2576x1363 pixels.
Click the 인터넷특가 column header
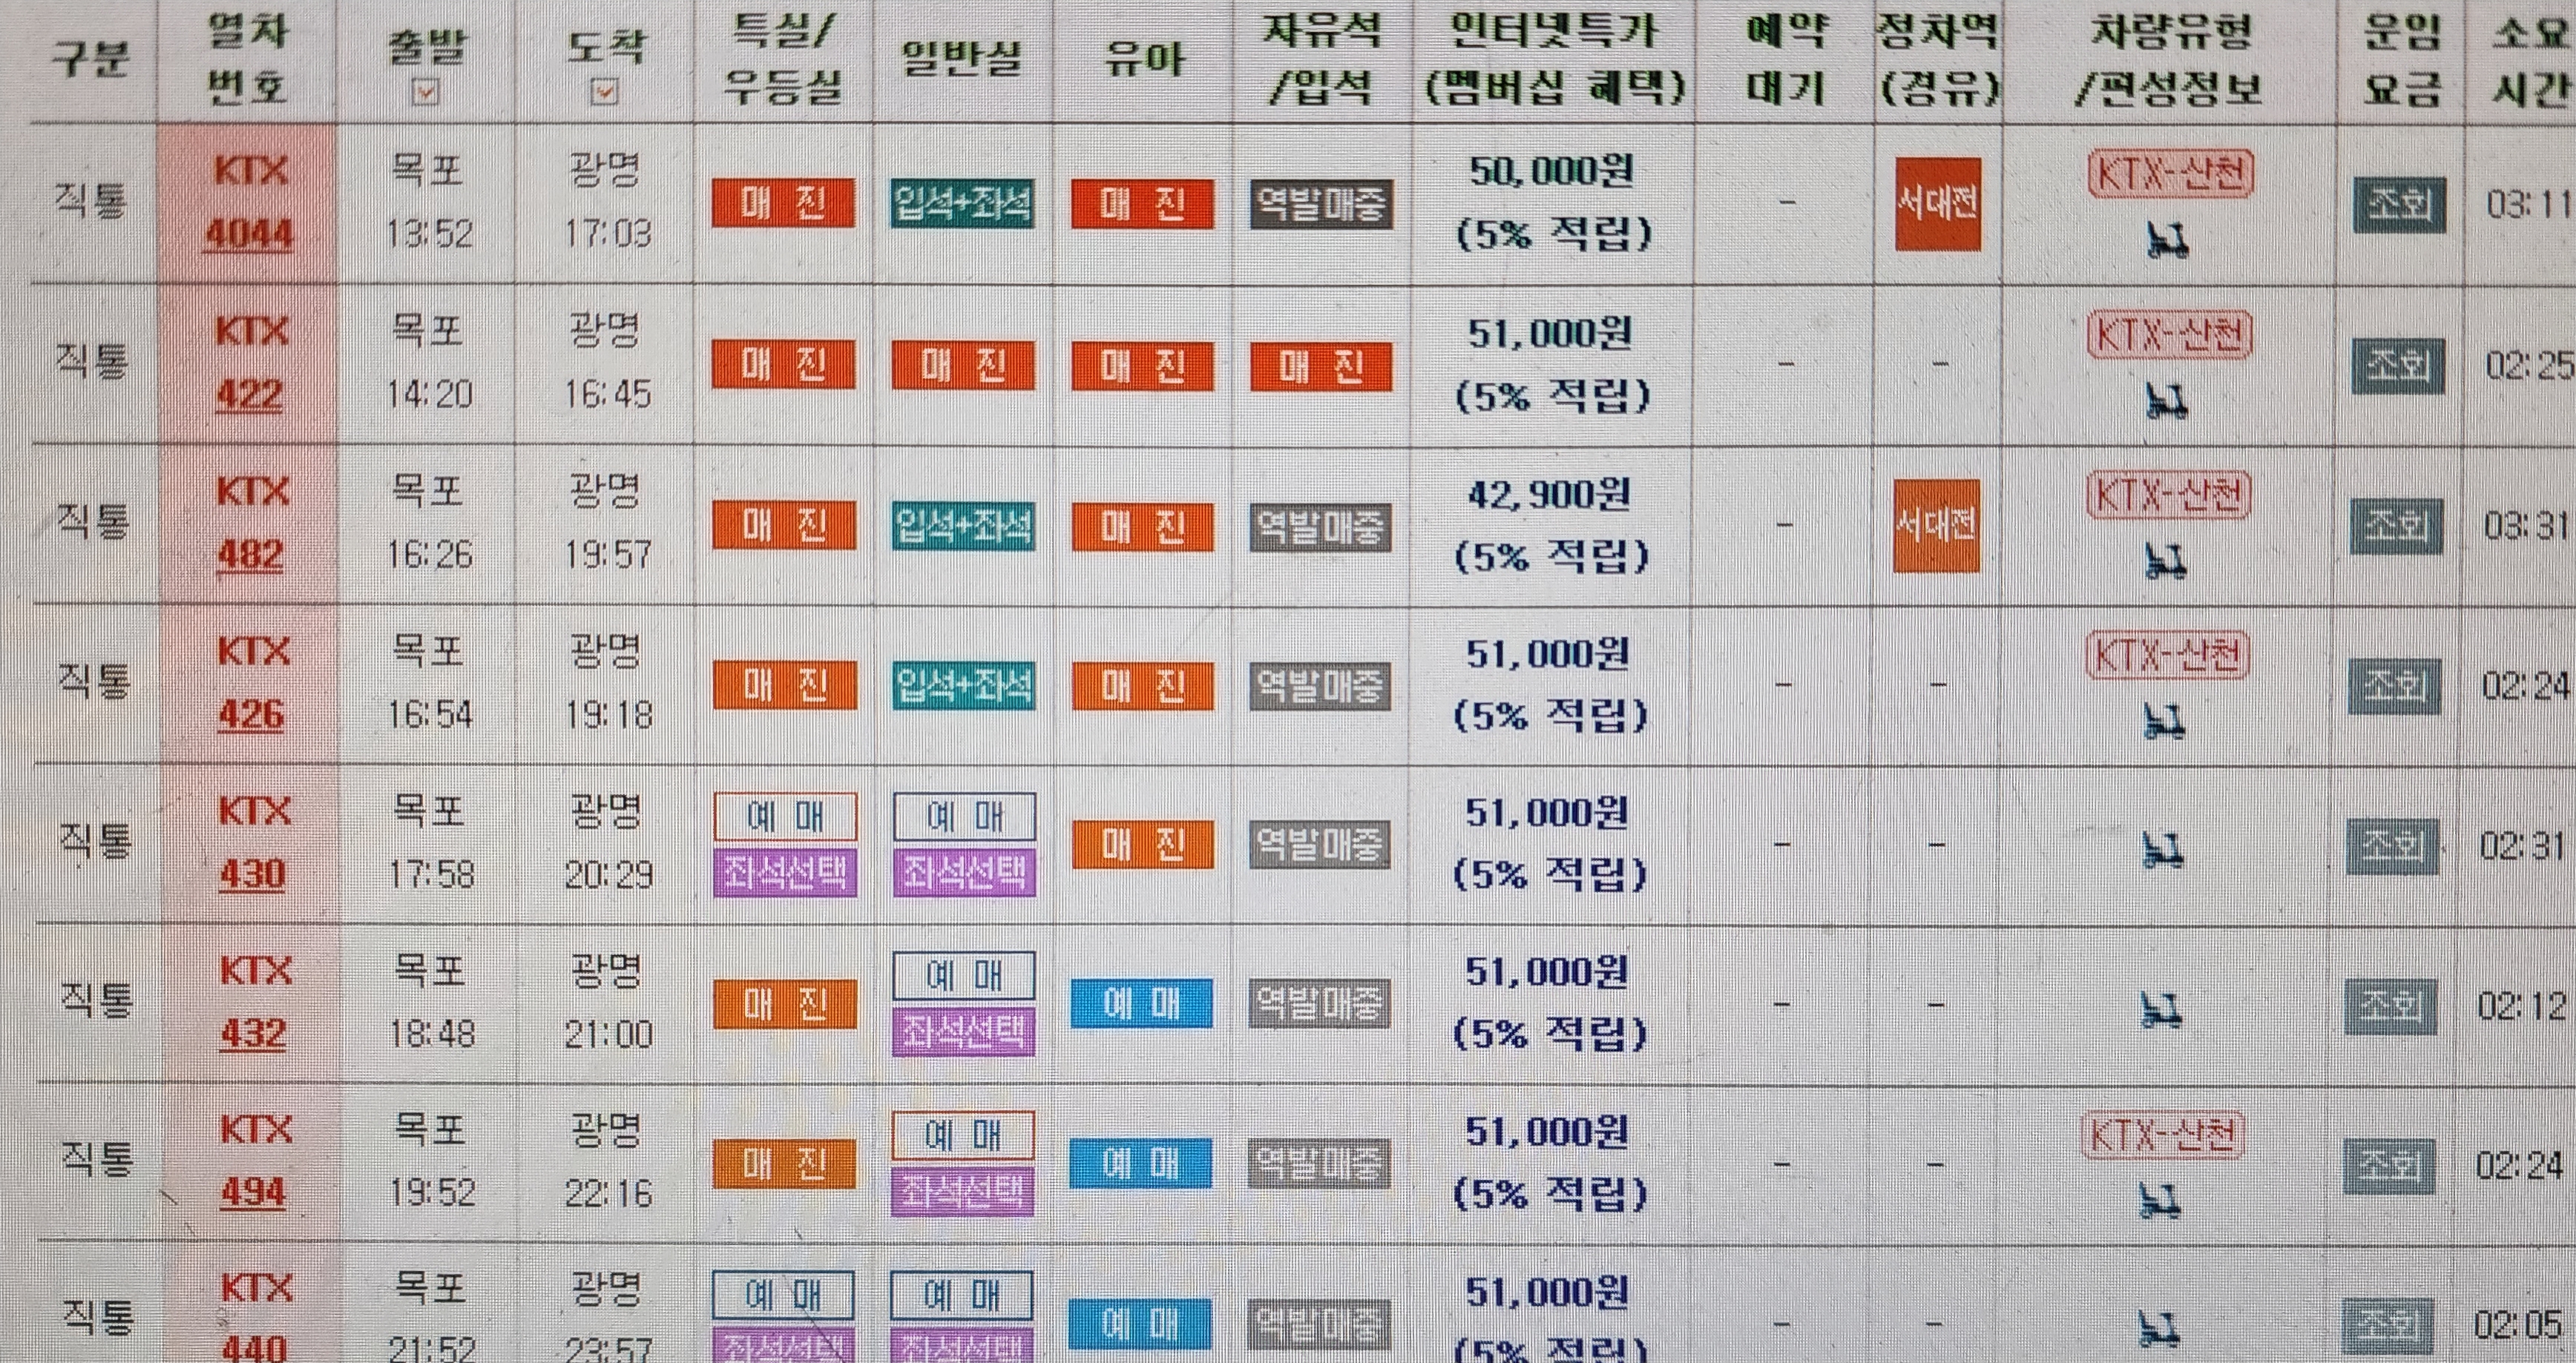(x=1556, y=60)
